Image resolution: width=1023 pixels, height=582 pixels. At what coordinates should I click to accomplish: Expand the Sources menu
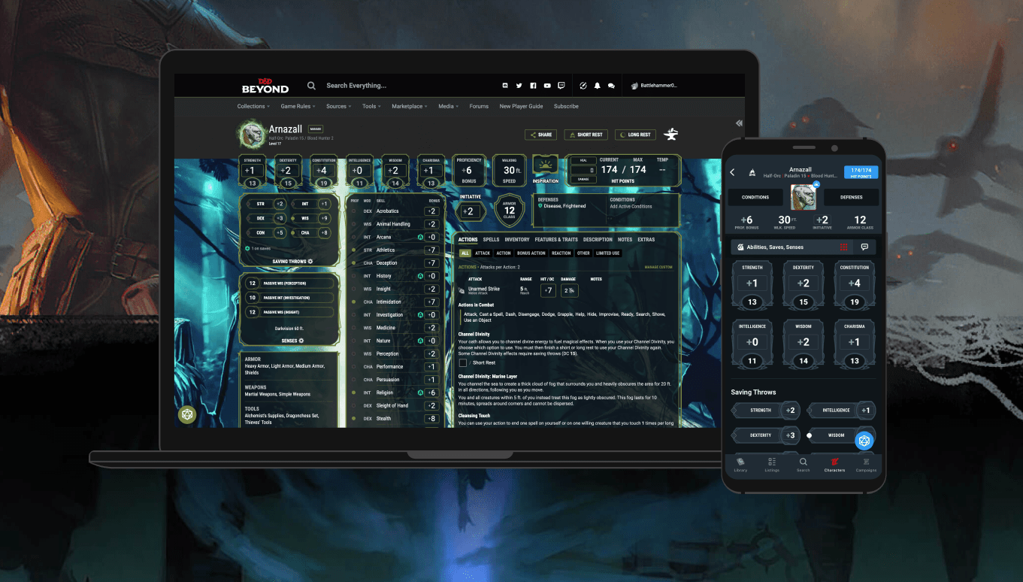(338, 106)
